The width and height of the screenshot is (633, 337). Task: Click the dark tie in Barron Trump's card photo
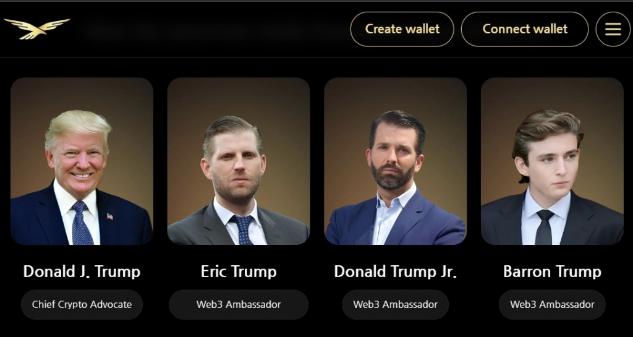(x=545, y=227)
